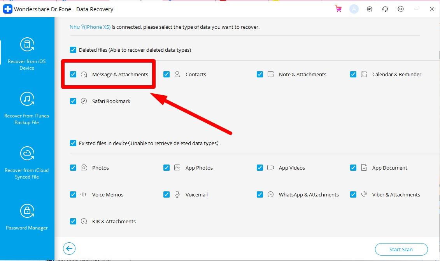The height and width of the screenshot is (261, 440).
Task: Toggle the Deleted files group checkbox
Action: click(x=73, y=50)
